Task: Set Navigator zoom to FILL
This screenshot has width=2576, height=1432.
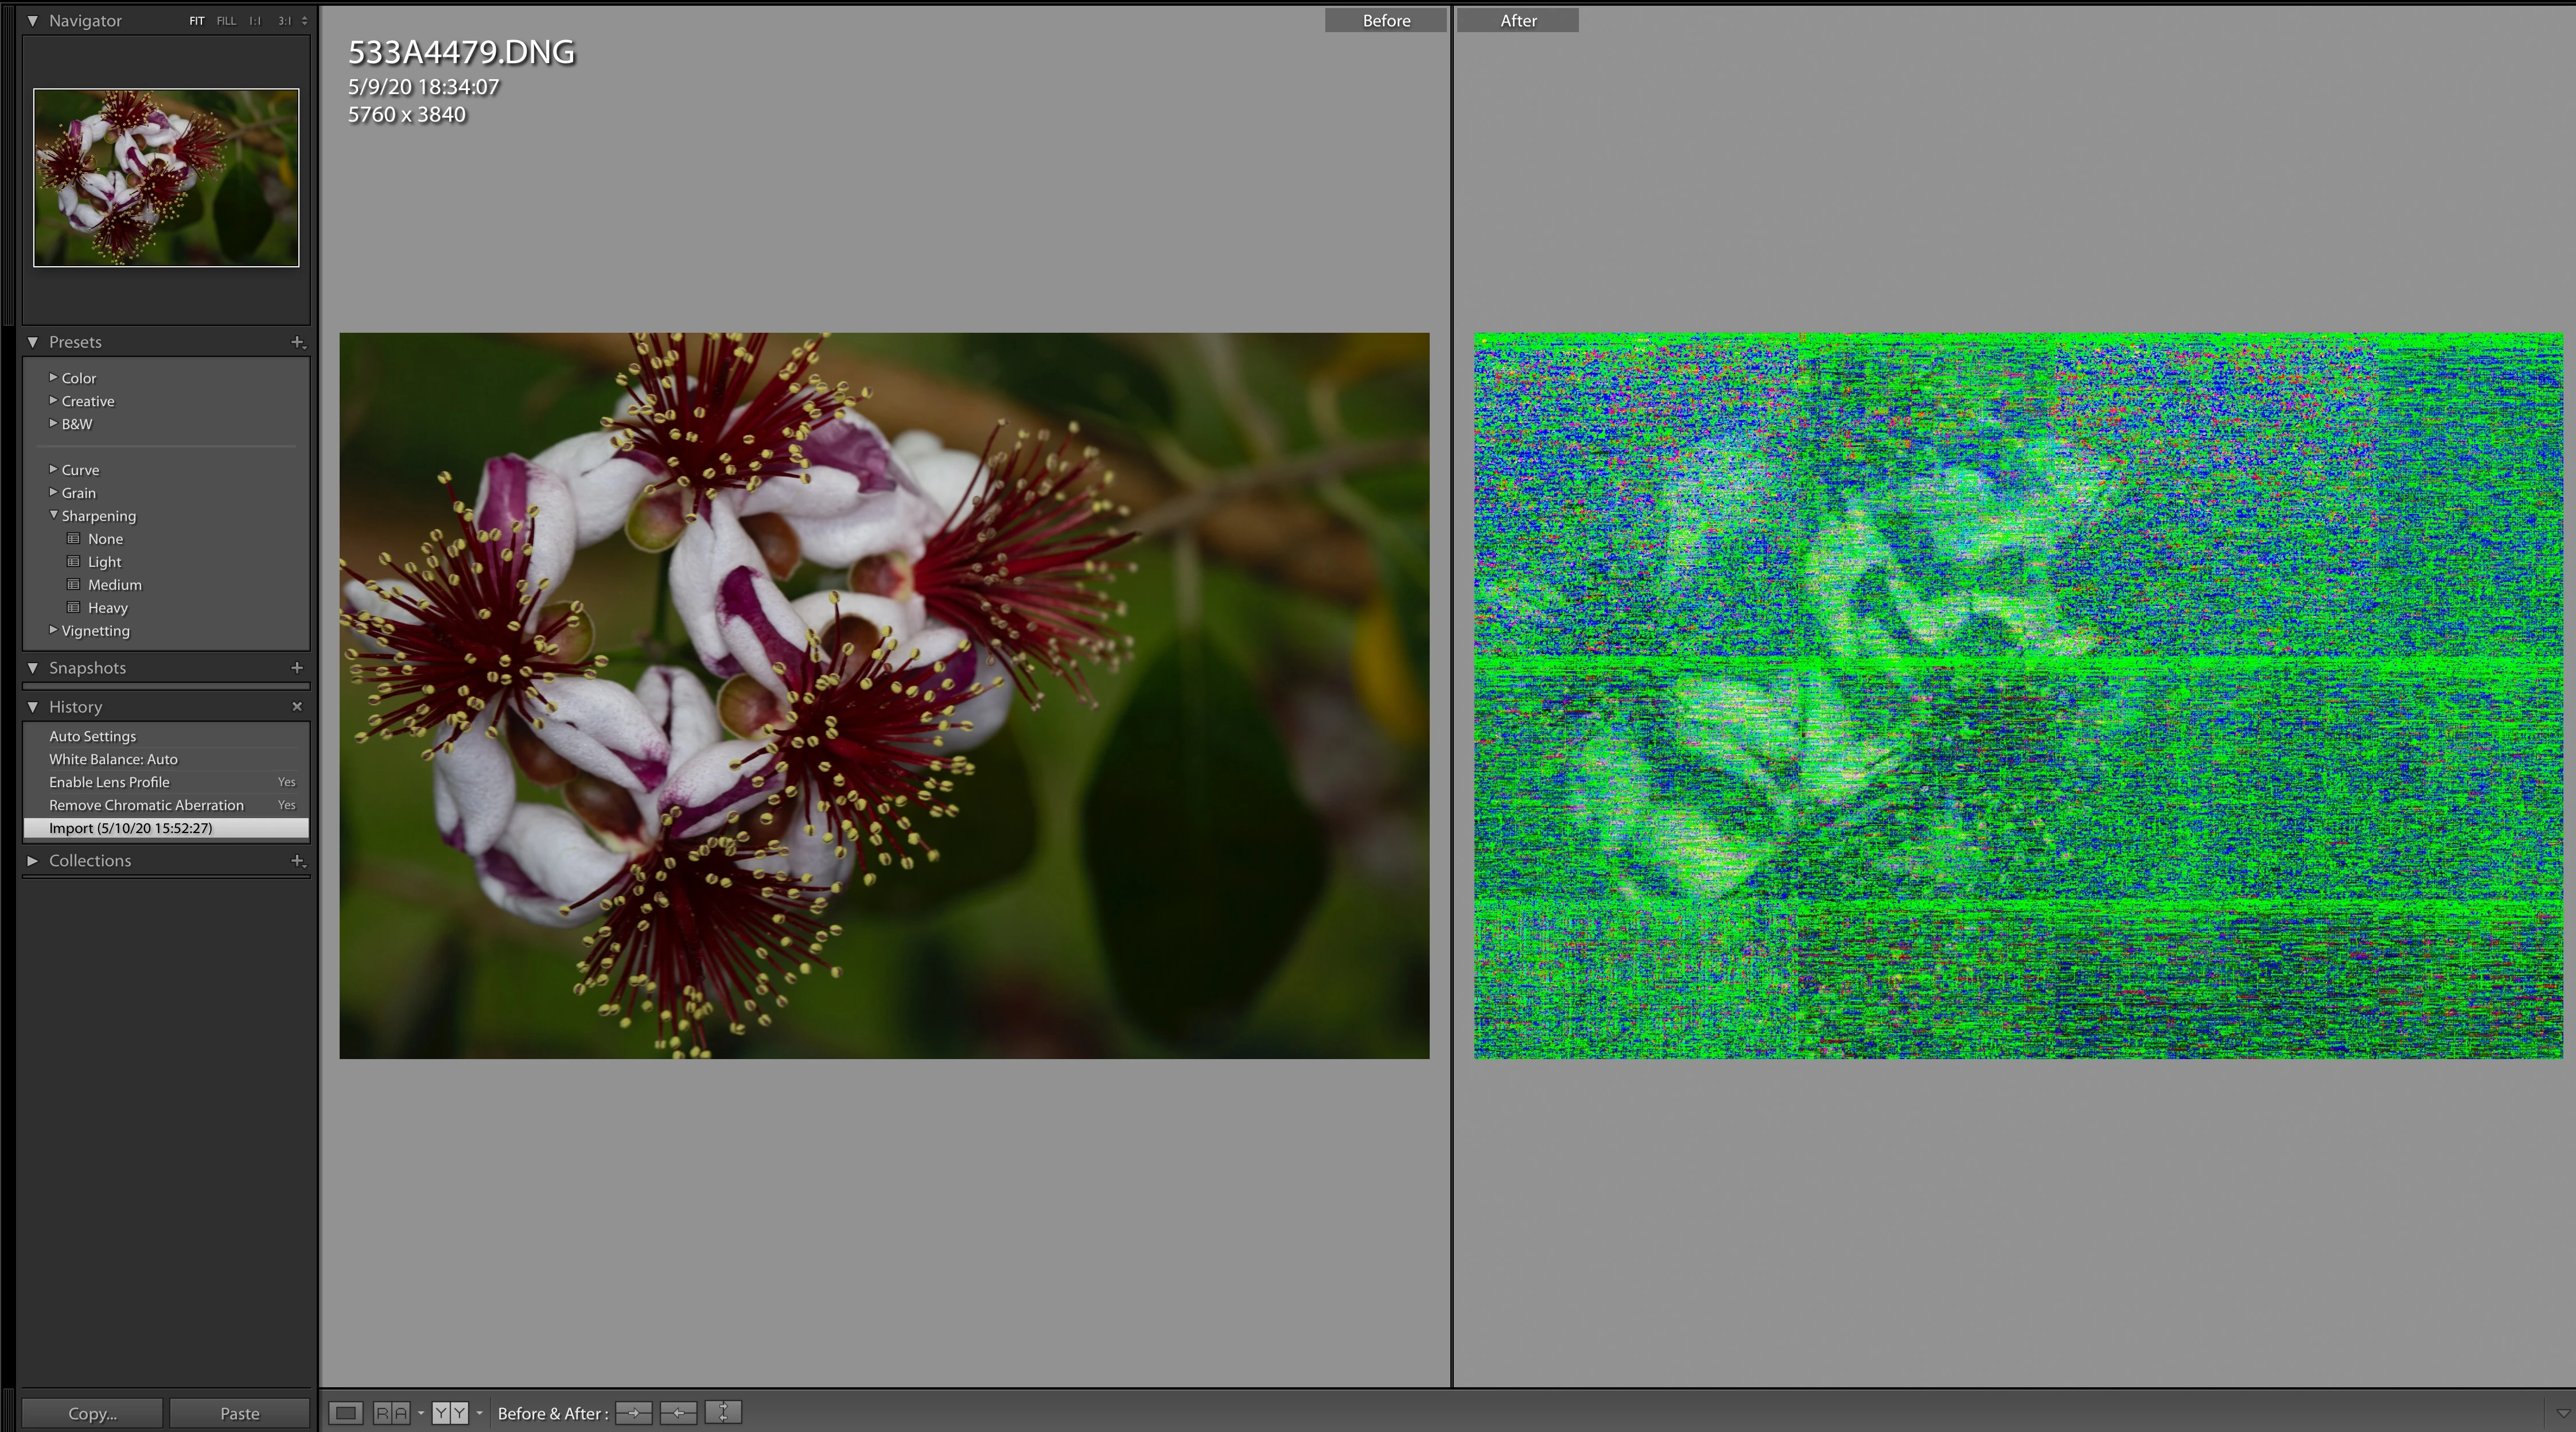Action: tap(226, 21)
